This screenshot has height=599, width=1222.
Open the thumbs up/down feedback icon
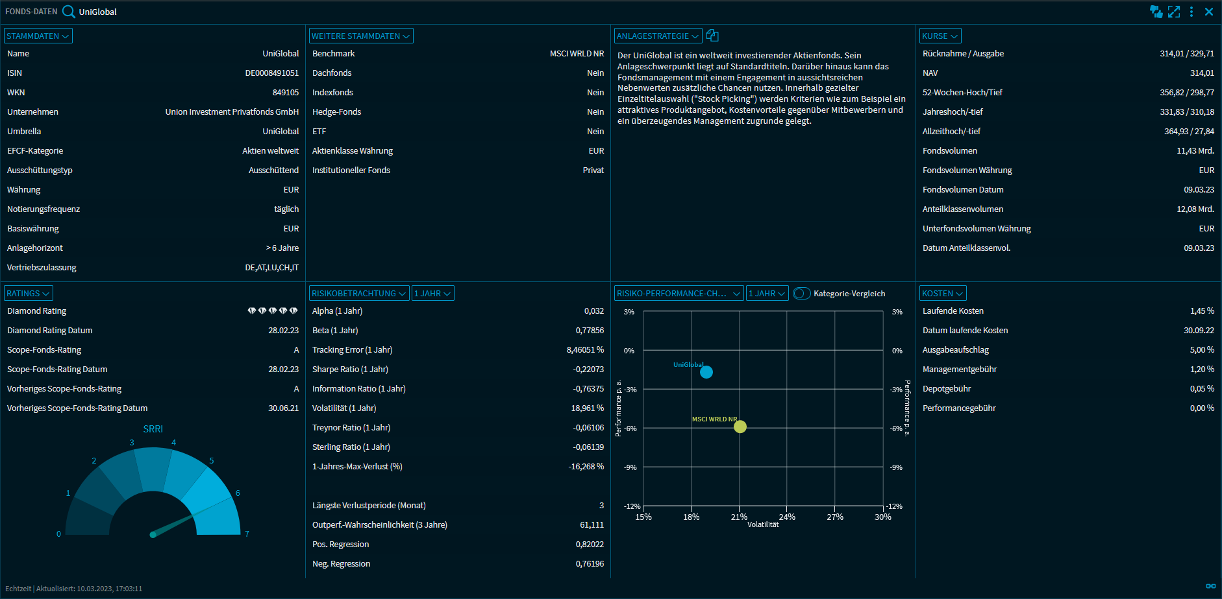[1156, 12]
